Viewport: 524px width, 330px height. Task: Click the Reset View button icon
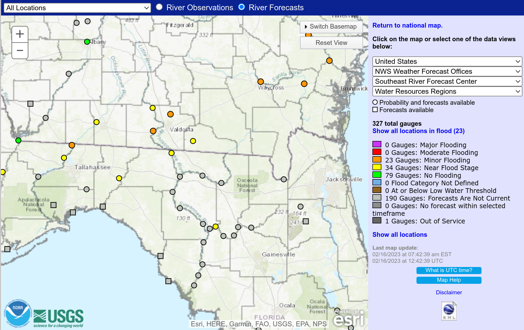331,43
